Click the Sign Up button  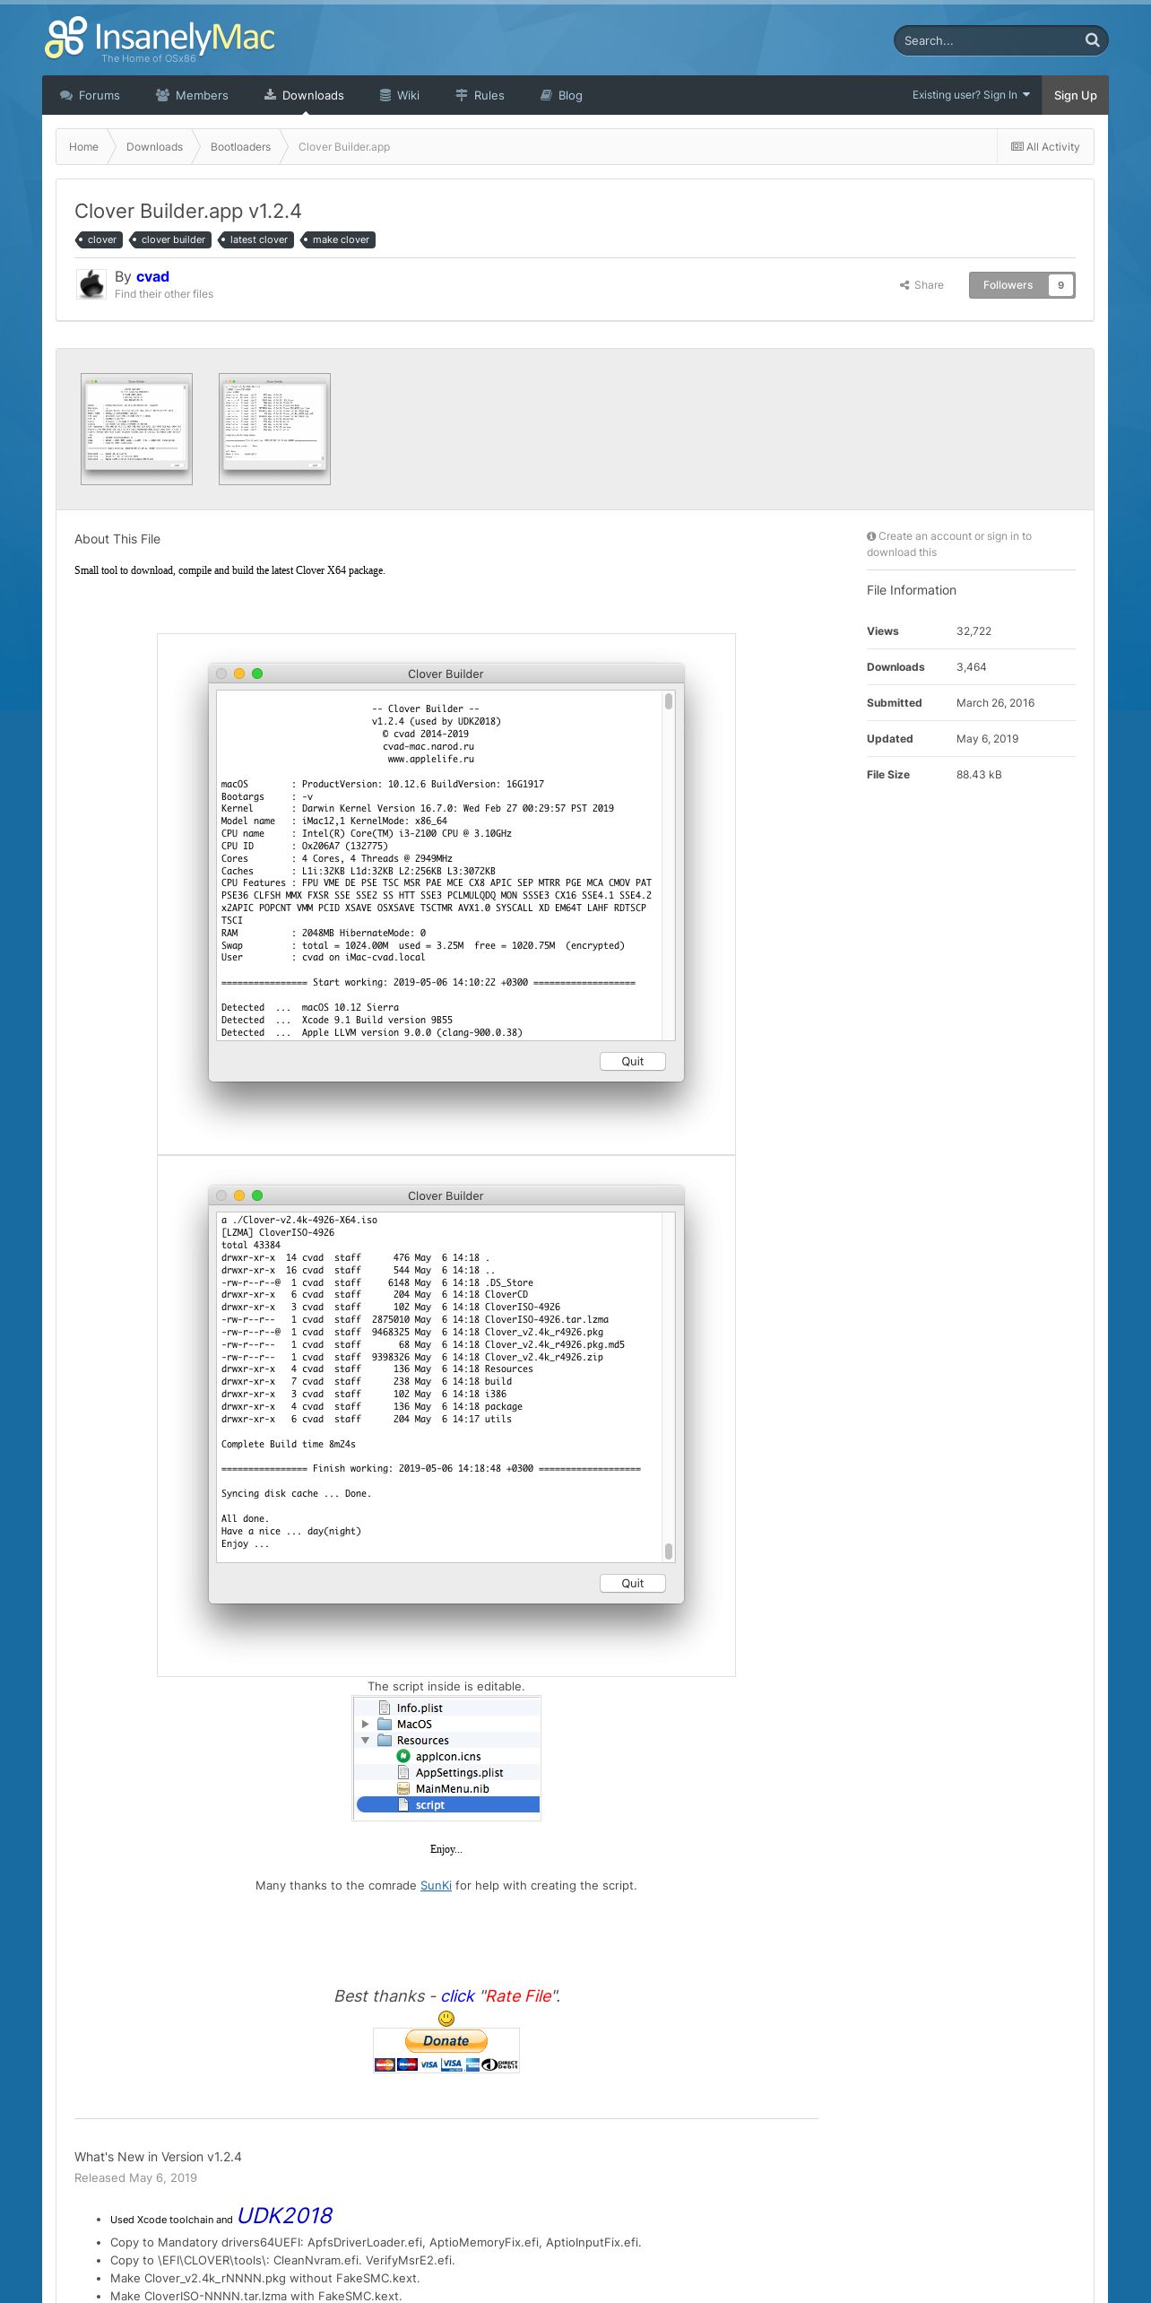point(1075,95)
